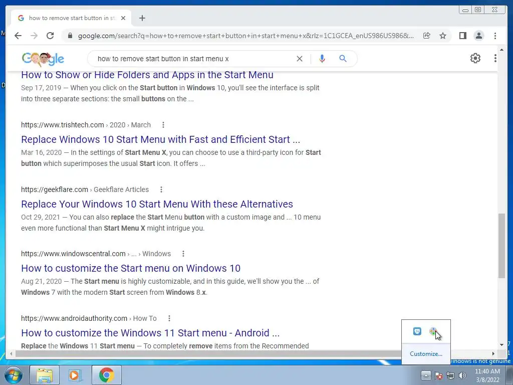This screenshot has width=513, height=385.
Task: Open the Chrome three-dot menu
Action: pyautogui.click(x=495, y=36)
